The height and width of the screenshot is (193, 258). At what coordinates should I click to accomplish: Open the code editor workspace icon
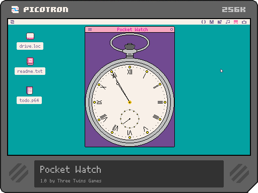[204, 22]
